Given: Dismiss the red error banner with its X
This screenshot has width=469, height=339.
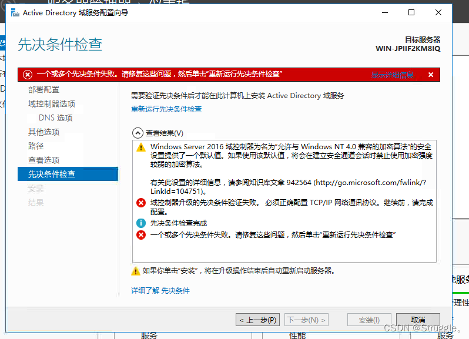Looking at the screenshot, I should (x=431, y=75).
